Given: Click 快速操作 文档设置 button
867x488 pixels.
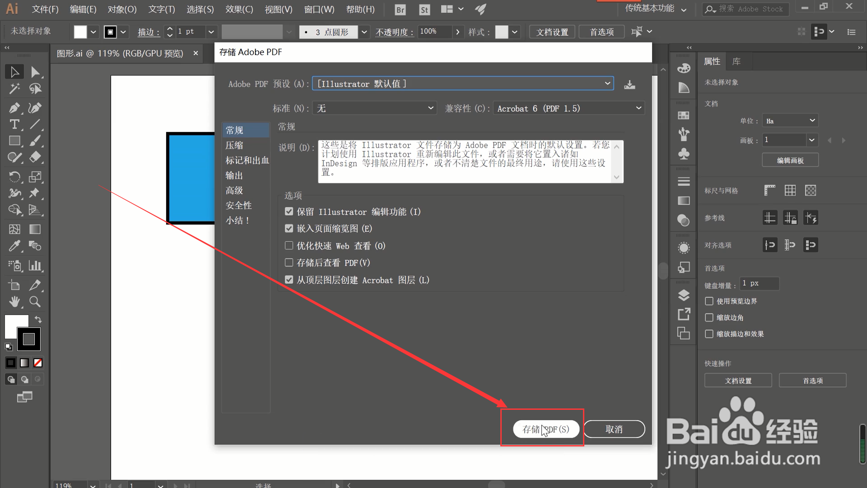Looking at the screenshot, I should 738,380.
